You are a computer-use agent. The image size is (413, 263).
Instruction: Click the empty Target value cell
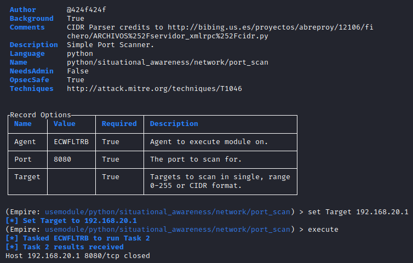[71, 181]
